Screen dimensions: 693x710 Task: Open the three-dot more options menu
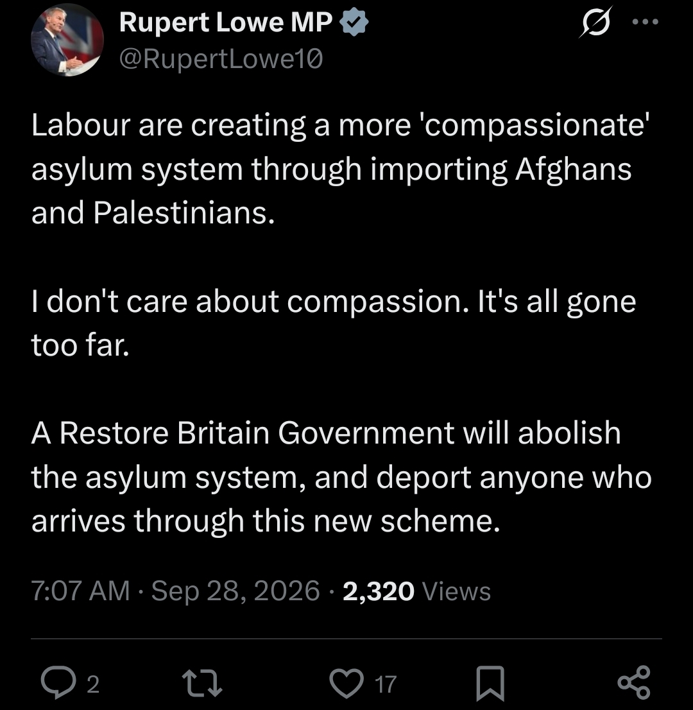point(646,21)
